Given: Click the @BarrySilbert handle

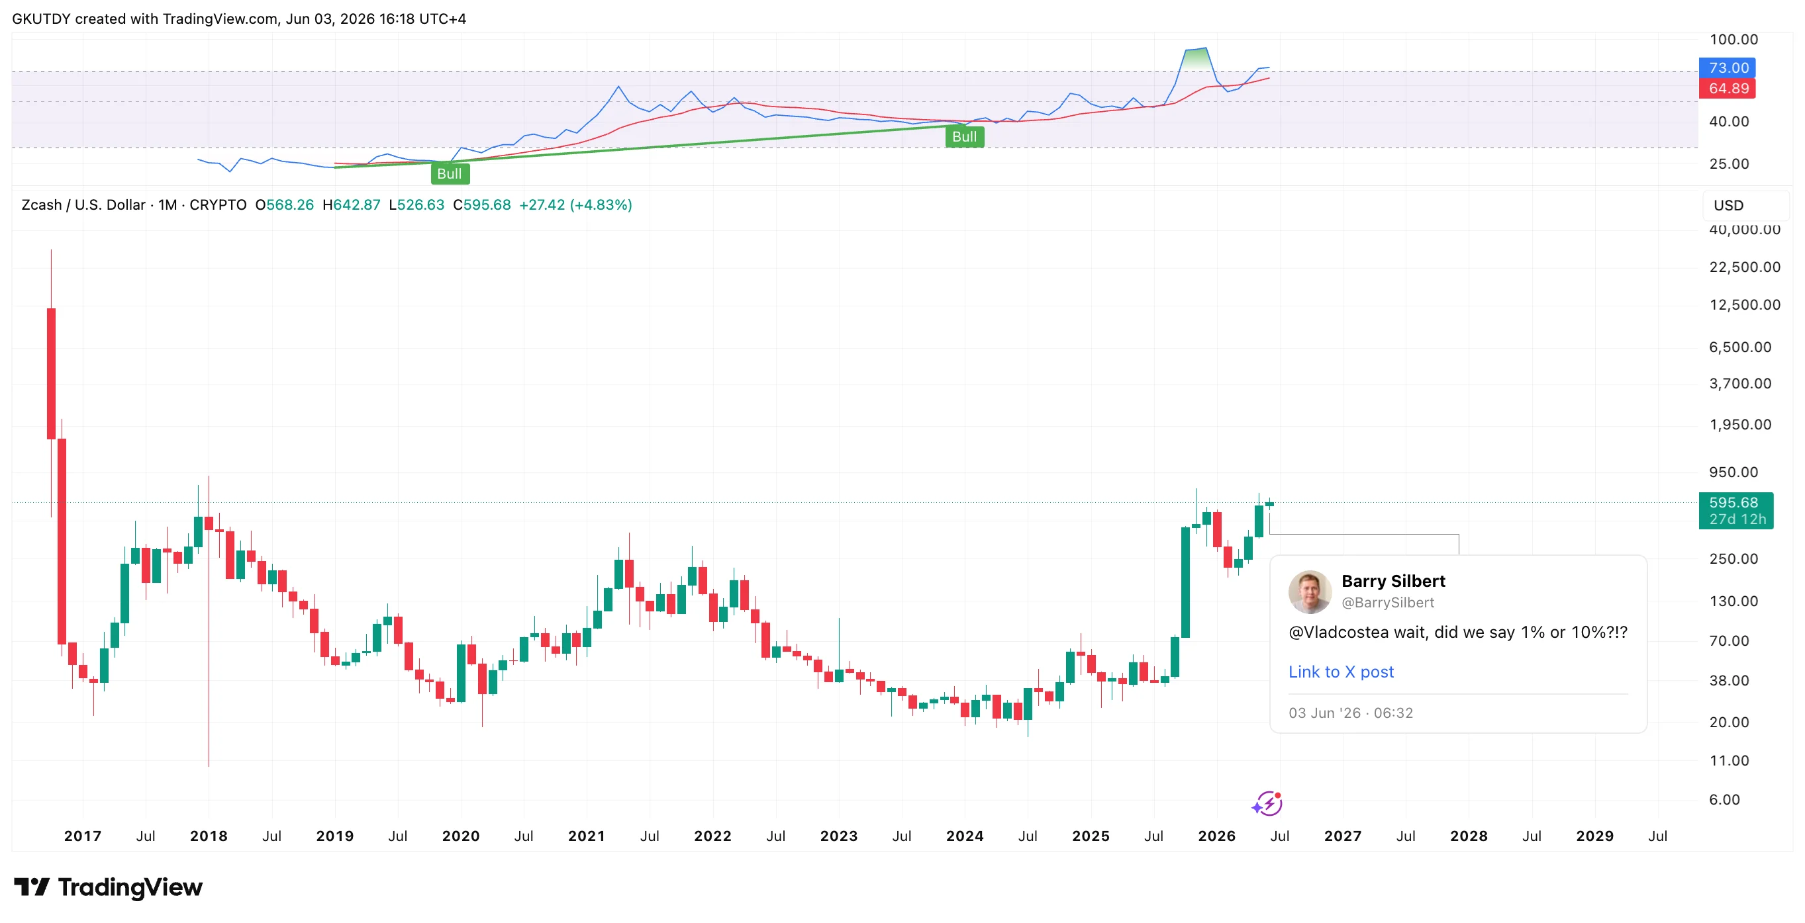Looking at the screenshot, I should pyautogui.click(x=1387, y=602).
